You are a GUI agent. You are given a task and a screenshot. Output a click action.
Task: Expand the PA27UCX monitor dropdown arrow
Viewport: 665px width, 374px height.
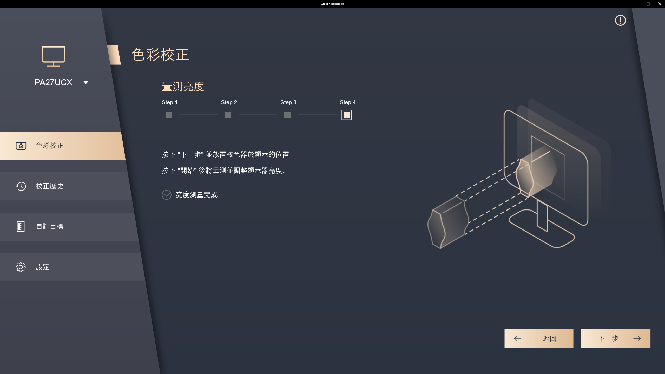click(x=86, y=82)
